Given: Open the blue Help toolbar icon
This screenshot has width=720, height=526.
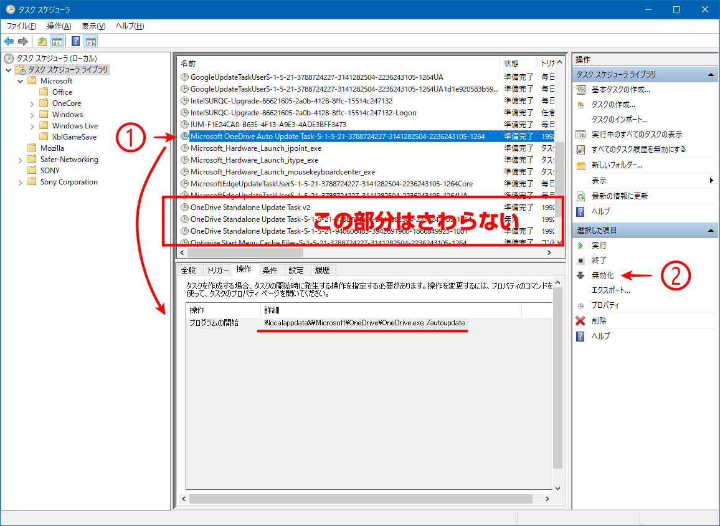Looking at the screenshot, I should tap(76, 42).
